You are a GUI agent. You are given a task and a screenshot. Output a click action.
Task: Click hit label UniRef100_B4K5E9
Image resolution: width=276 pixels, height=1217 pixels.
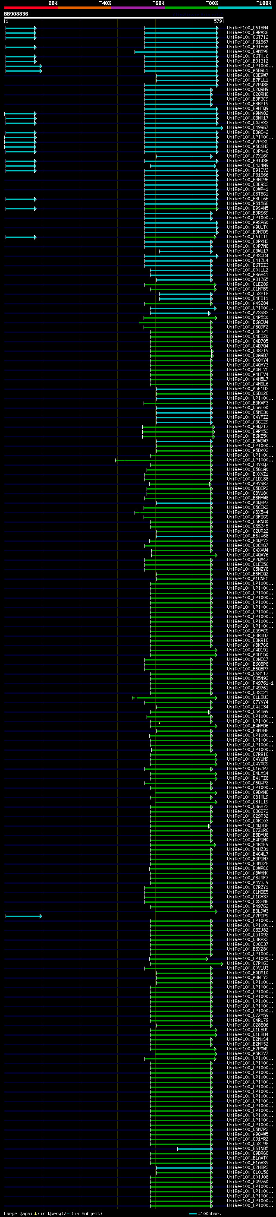(x=248, y=845)
